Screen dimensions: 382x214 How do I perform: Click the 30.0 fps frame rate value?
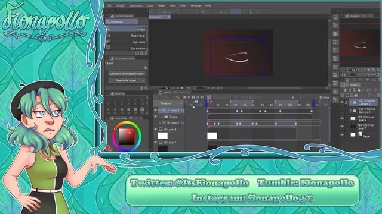click(324, 97)
